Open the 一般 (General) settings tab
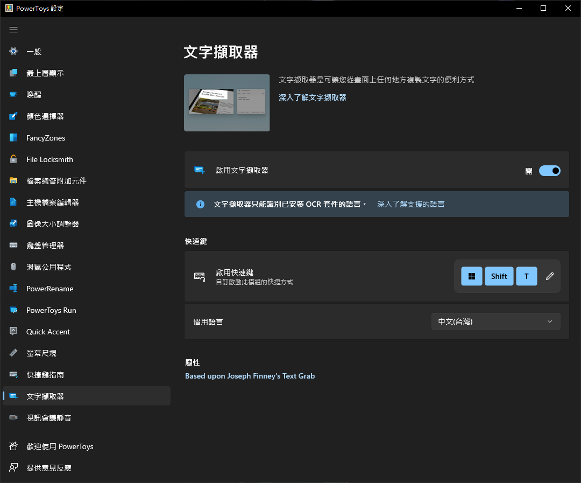Viewport: 581px width, 483px height. tap(32, 51)
